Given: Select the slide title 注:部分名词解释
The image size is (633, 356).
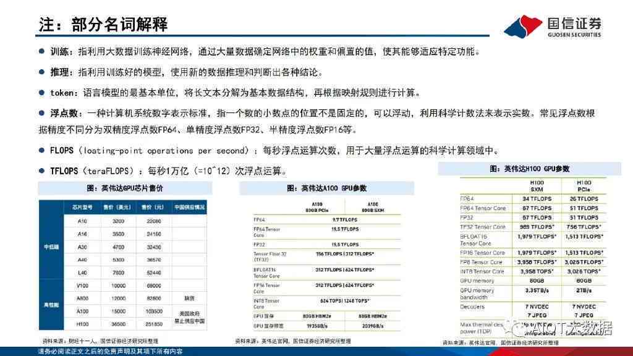Looking at the screenshot, I should (x=103, y=24).
